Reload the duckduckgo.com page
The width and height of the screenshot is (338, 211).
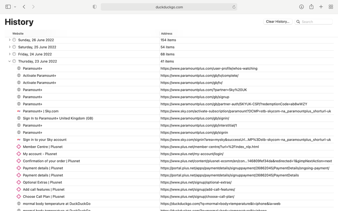(x=234, y=6)
